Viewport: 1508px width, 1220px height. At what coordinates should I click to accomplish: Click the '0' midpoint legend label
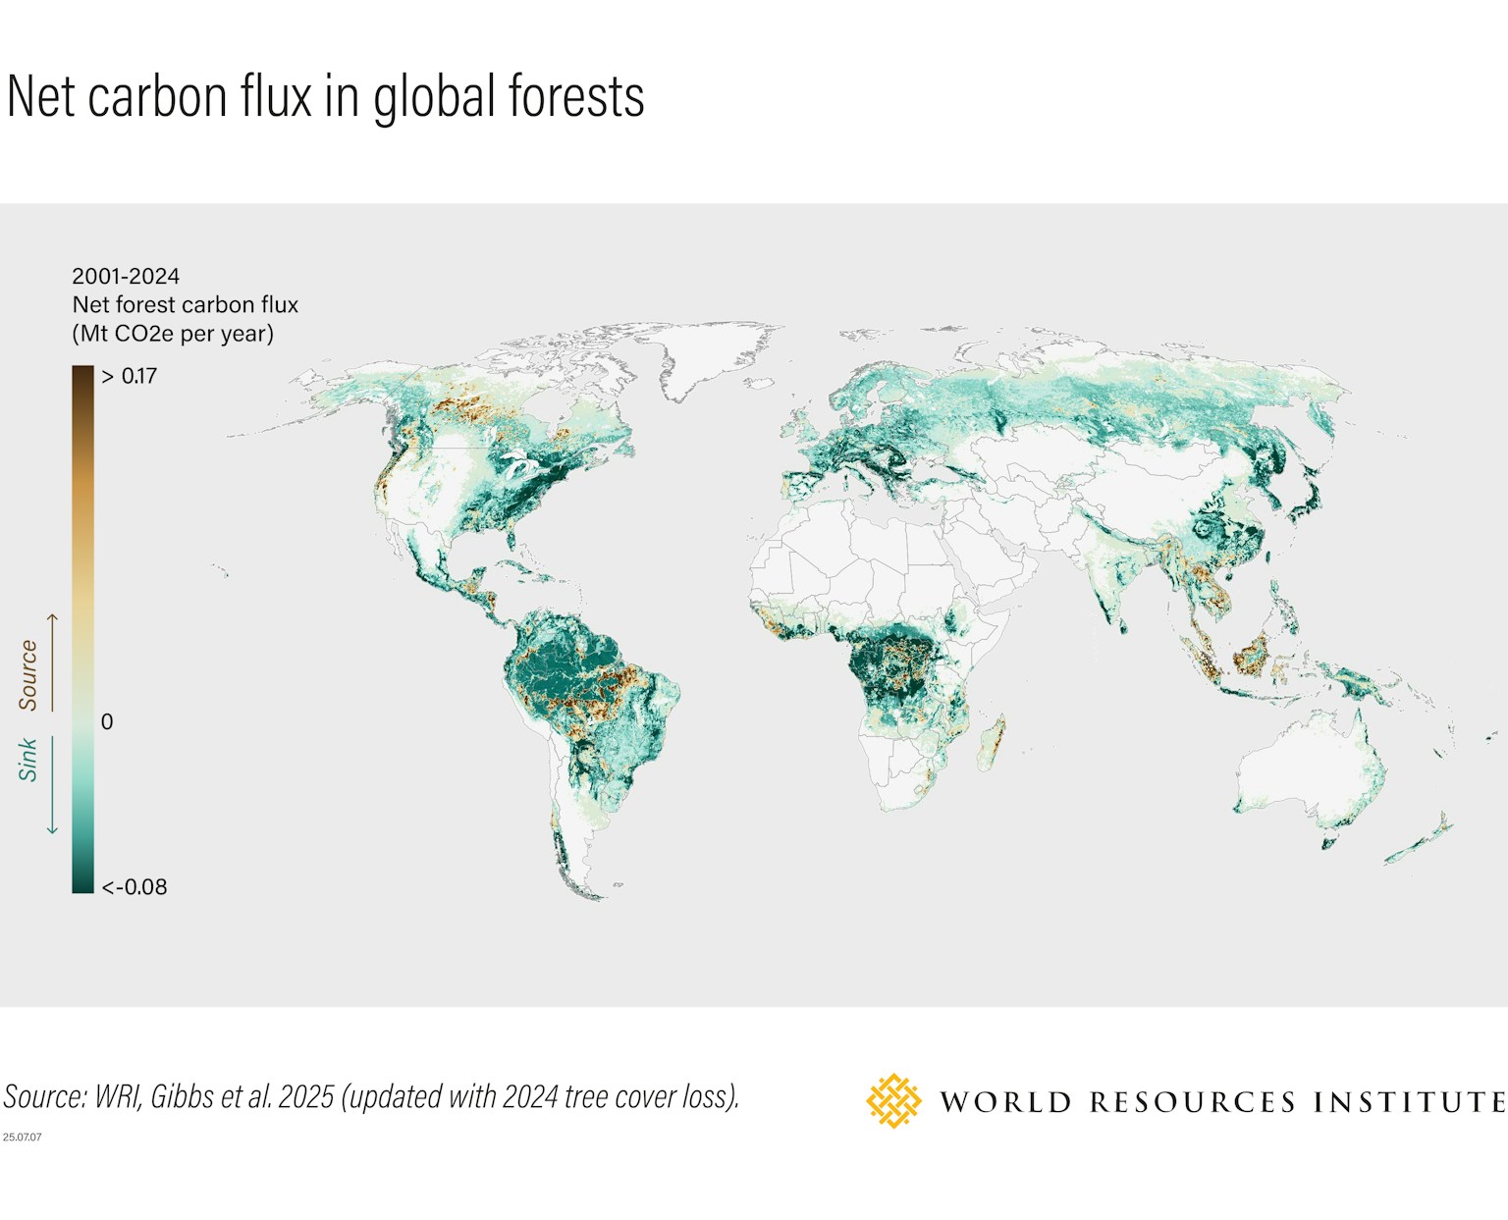107,721
